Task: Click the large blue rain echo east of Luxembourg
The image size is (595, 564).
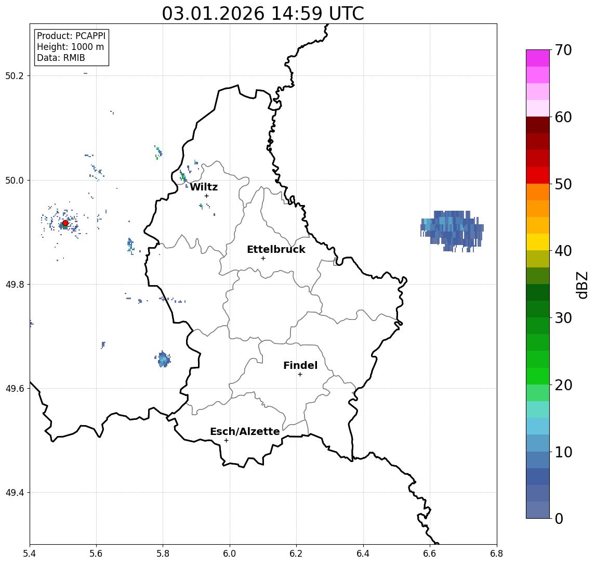Action: (452, 230)
